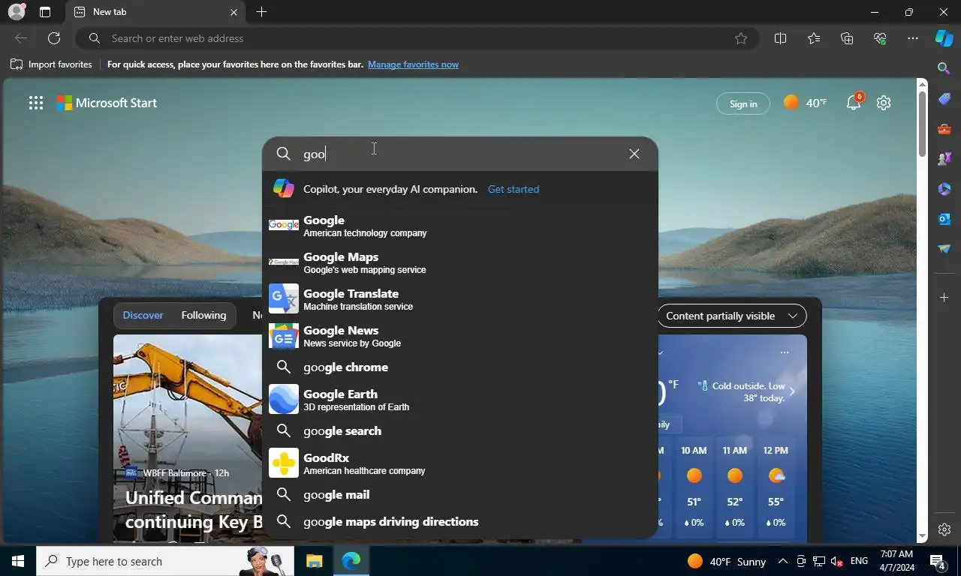Click in the page search input field
The height and width of the screenshot is (576, 961).
click(462, 154)
